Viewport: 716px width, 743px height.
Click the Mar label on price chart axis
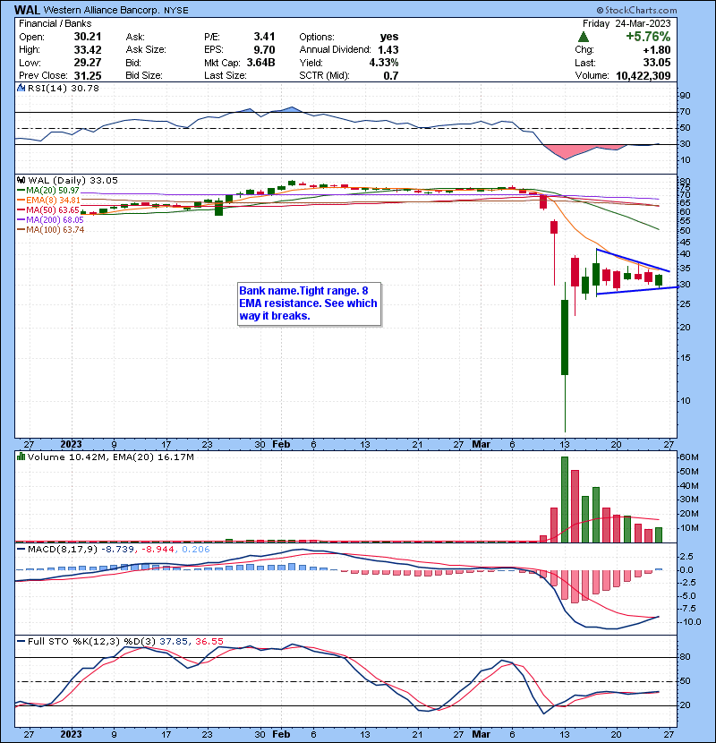(481, 445)
